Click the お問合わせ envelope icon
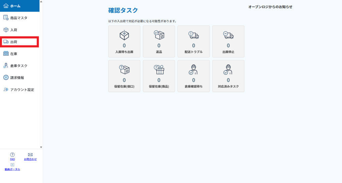The width and height of the screenshot is (342, 183). [x=30, y=155]
